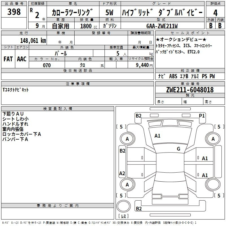
Task: Select the 譲渡書類期限 header
Action: (141, 33)
